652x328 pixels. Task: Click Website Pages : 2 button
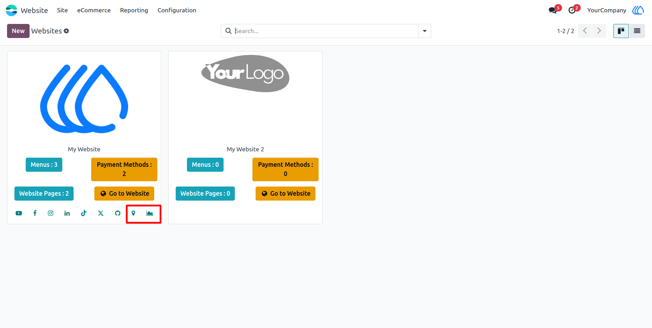(44, 194)
